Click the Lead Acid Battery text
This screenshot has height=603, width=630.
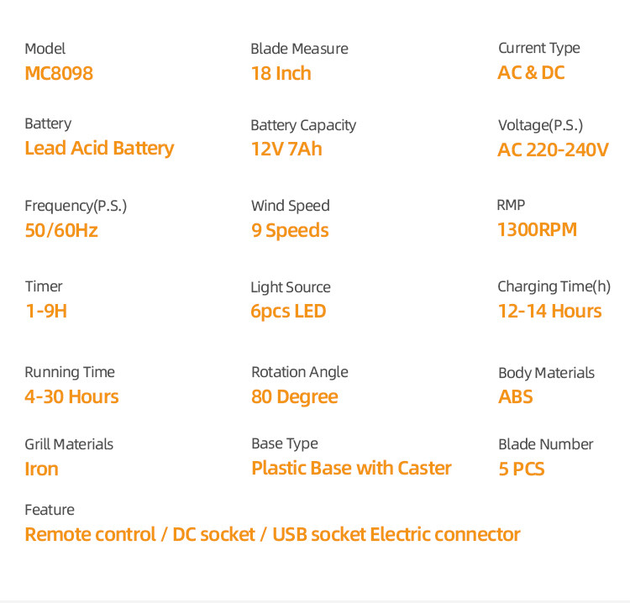coord(99,149)
